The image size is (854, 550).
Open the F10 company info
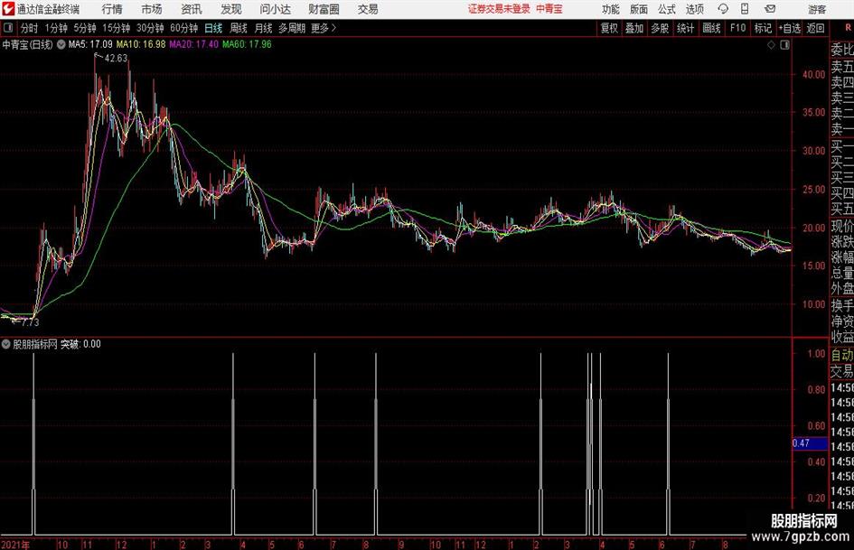(x=738, y=28)
